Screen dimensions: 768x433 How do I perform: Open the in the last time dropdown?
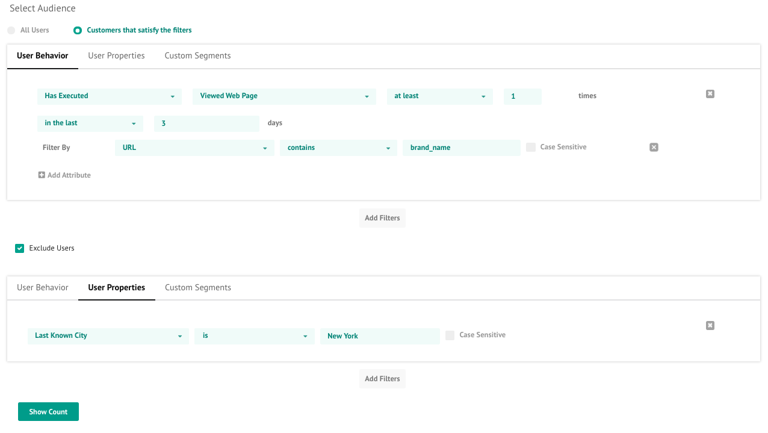(x=90, y=123)
